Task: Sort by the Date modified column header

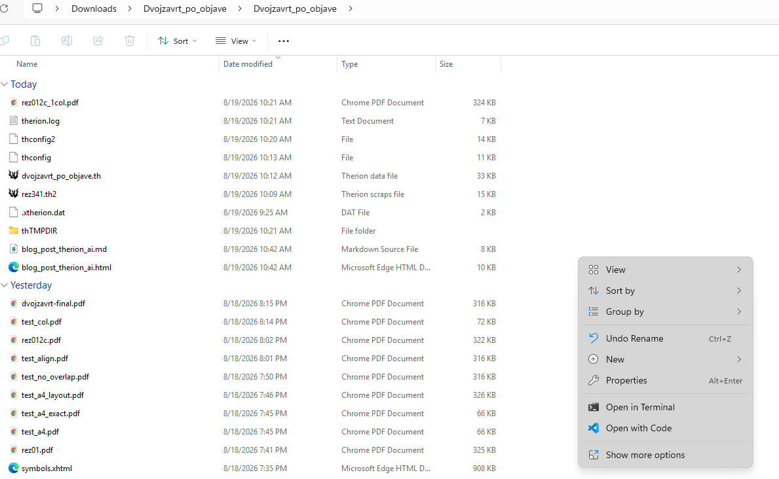Action: point(248,64)
